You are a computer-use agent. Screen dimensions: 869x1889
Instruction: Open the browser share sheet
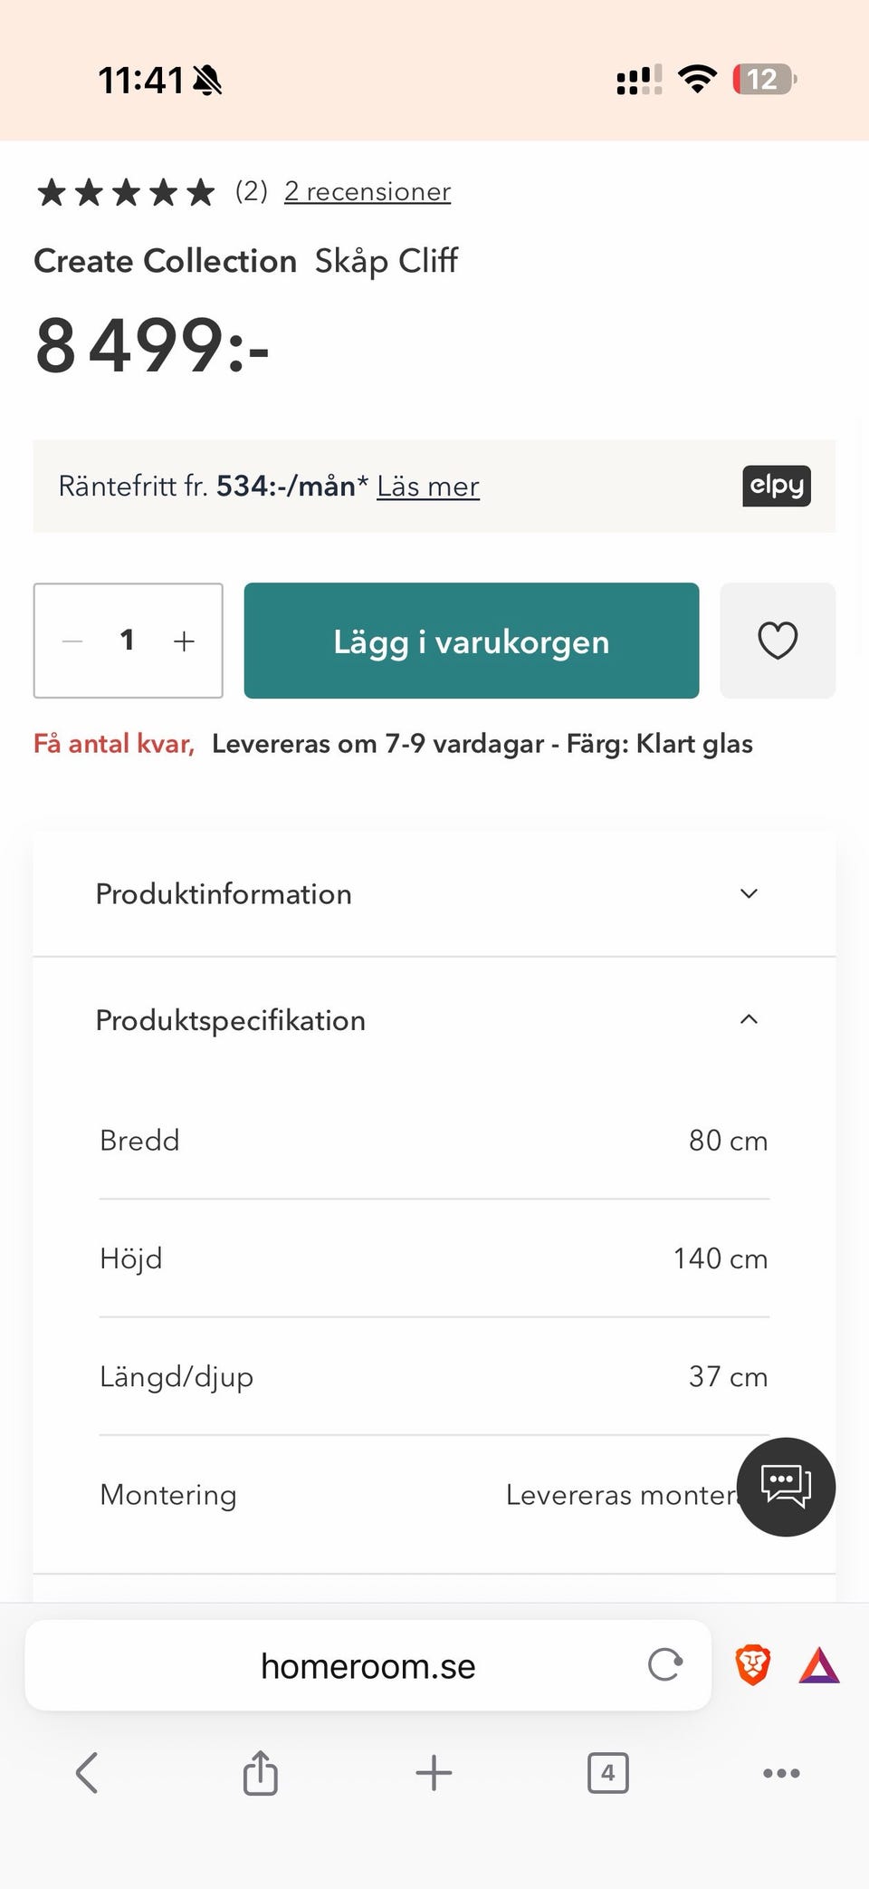point(260,1772)
